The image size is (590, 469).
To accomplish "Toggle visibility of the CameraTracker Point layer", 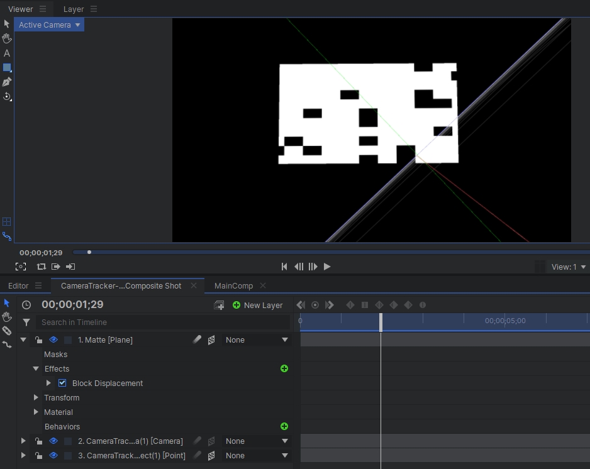I will [53, 456].
